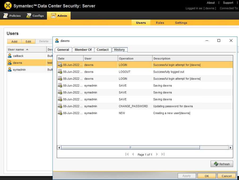Click the audit icon on NEW row

[60, 113]
